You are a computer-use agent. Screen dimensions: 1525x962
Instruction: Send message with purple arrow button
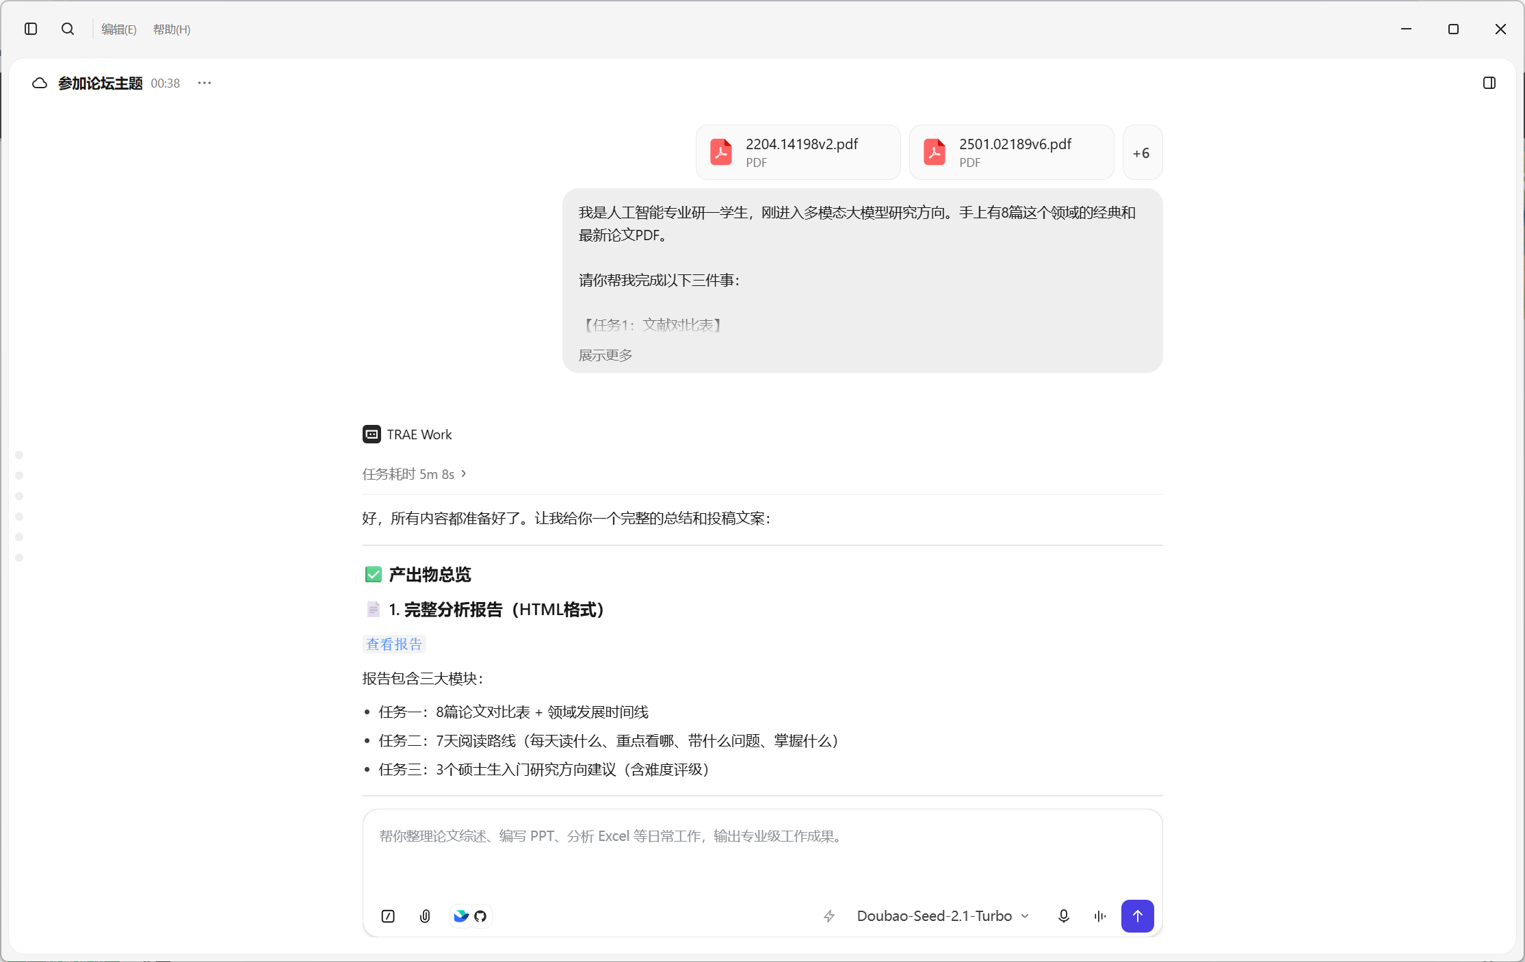point(1138,916)
